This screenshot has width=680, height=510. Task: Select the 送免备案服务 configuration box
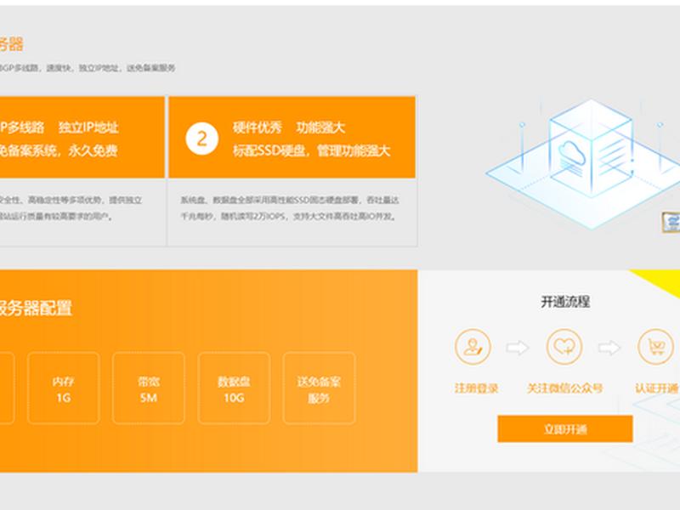[320, 388]
